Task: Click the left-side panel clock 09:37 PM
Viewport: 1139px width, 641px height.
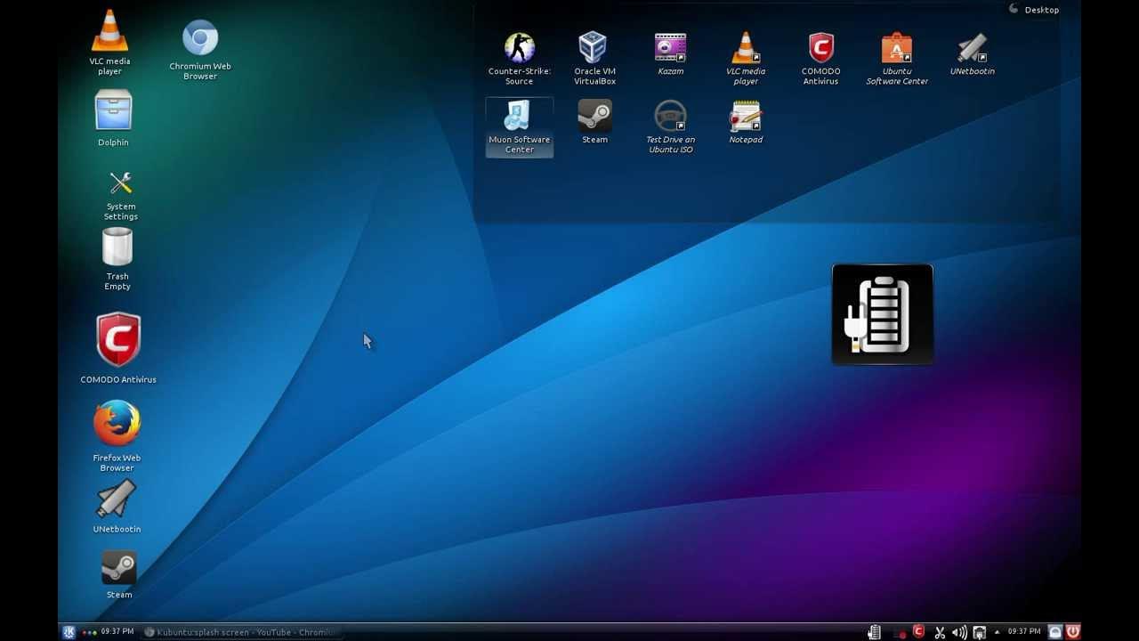Action: pos(117,632)
